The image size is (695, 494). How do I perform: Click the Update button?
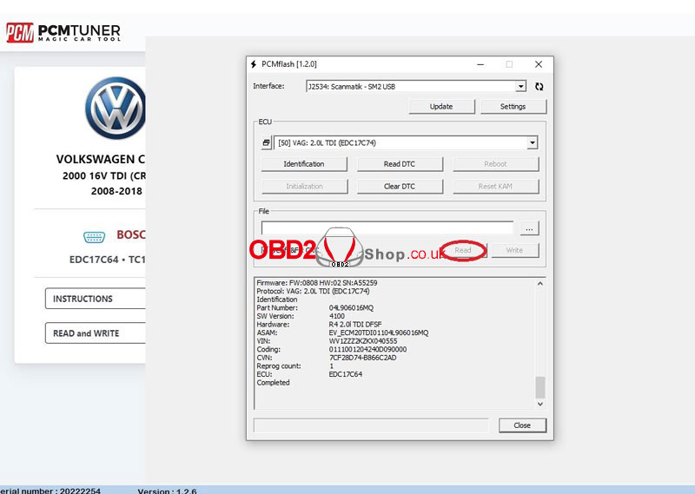[x=441, y=106]
